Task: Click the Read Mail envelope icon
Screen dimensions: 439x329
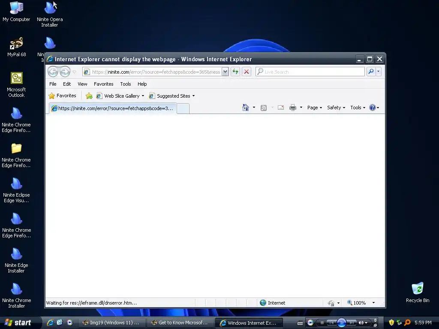Action: 281,108
